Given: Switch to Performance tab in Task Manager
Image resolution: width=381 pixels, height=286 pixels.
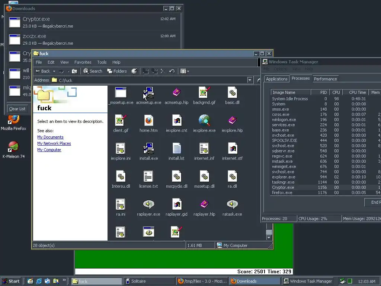Looking at the screenshot, I should (x=325, y=79).
